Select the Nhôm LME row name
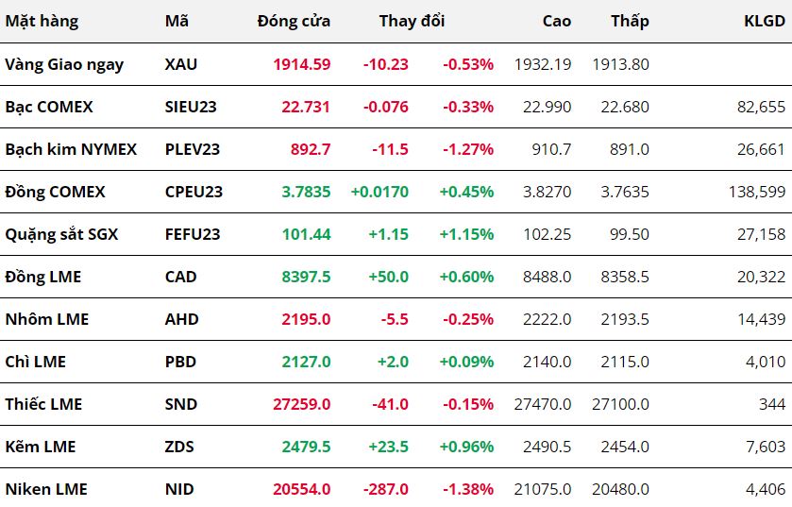The width and height of the screenshot is (792, 507). click(47, 319)
